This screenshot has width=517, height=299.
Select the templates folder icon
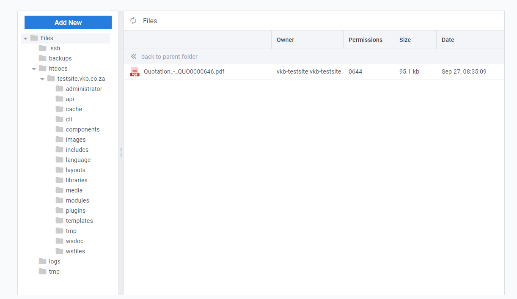[59, 220]
